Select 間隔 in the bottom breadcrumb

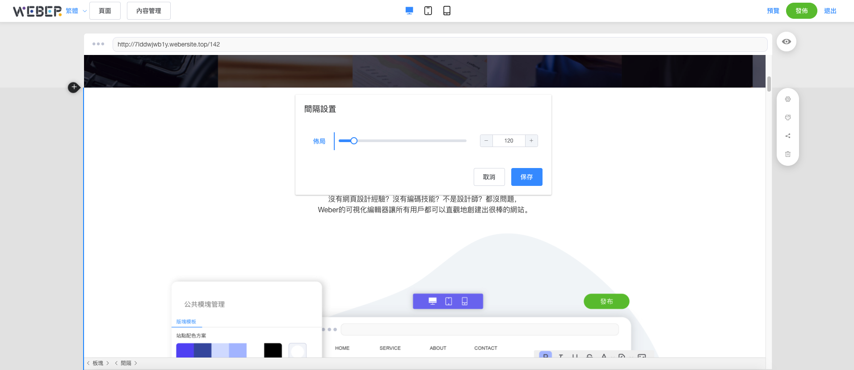coord(126,363)
